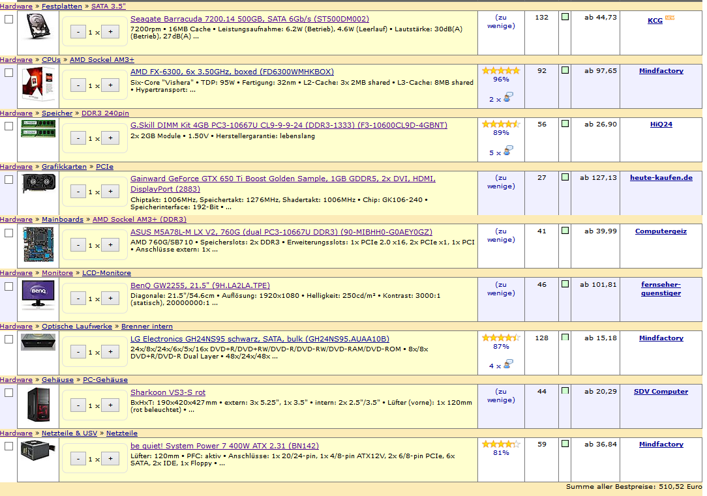Open the LG GH24NS95 drive thumbnail
The image size is (707, 496).
pyautogui.click(x=38, y=342)
